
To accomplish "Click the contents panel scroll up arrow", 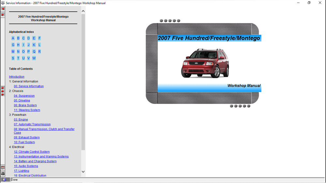I will (x=83, y=11).
